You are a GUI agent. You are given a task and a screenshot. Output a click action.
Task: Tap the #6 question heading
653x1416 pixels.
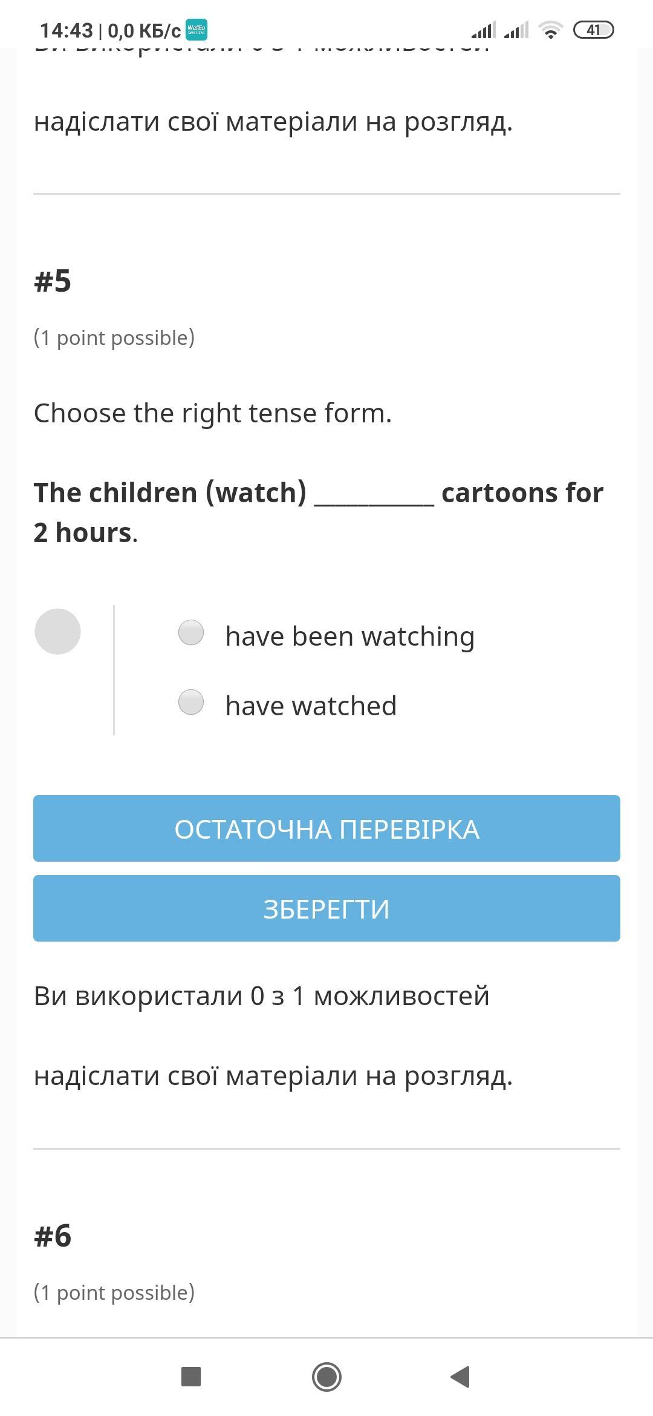click(x=53, y=1236)
